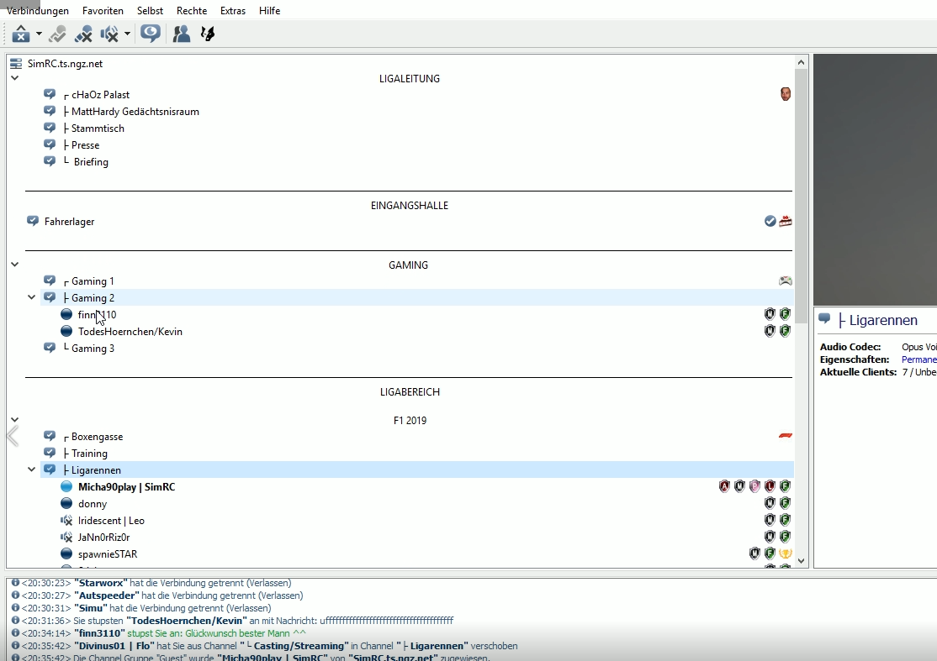
Task: Open the Extras menu
Action: 233,11
